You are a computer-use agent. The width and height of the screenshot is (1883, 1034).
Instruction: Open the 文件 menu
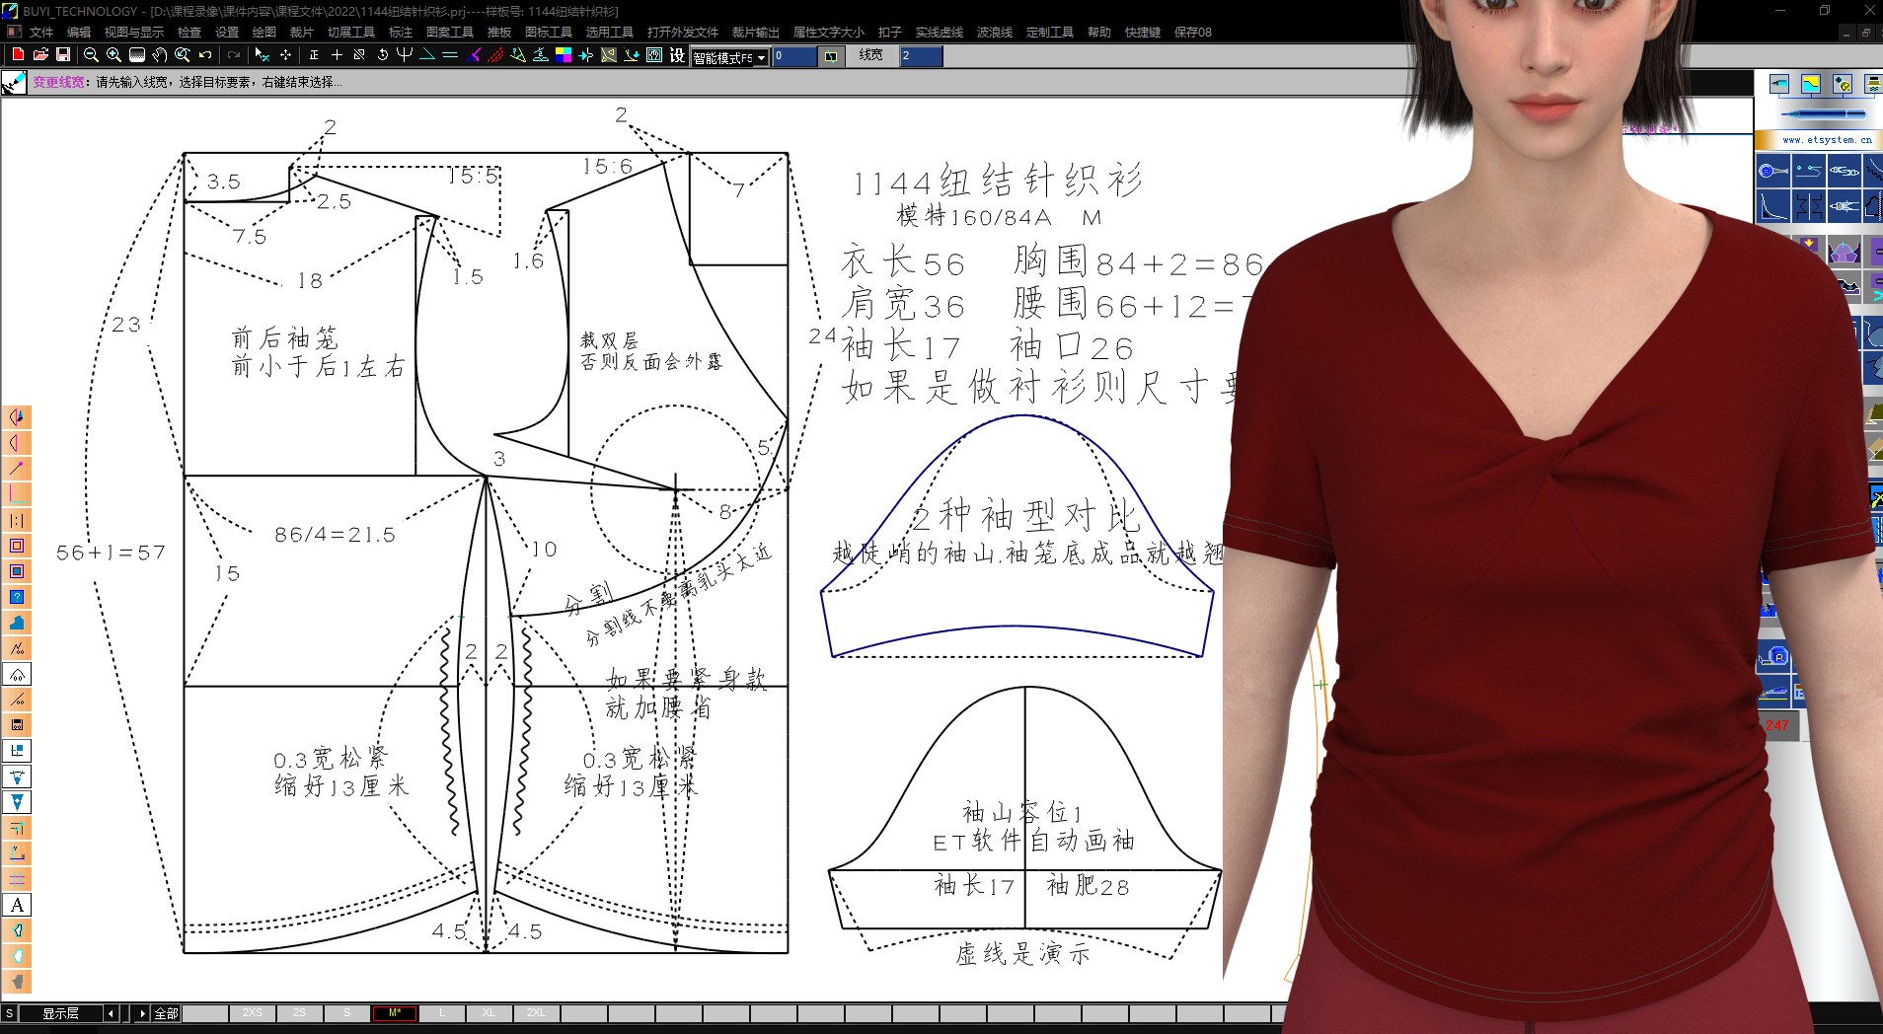point(41,33)
